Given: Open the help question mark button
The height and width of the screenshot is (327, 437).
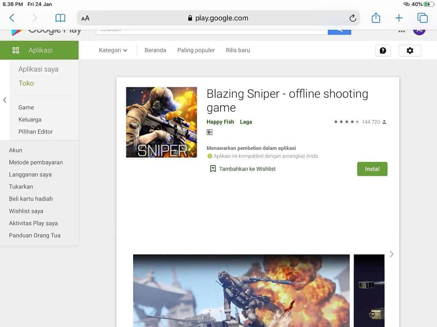Looking at the screenshot, I should (x=383, y=51).
